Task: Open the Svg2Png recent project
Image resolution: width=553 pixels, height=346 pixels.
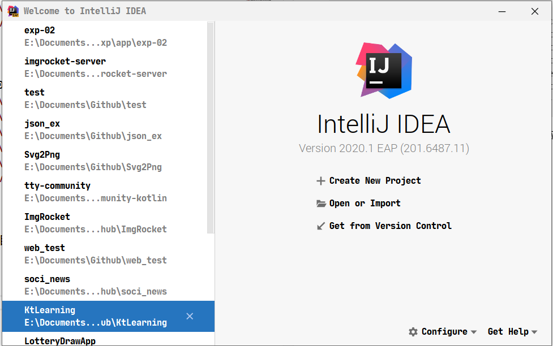Action: point(93,161)
